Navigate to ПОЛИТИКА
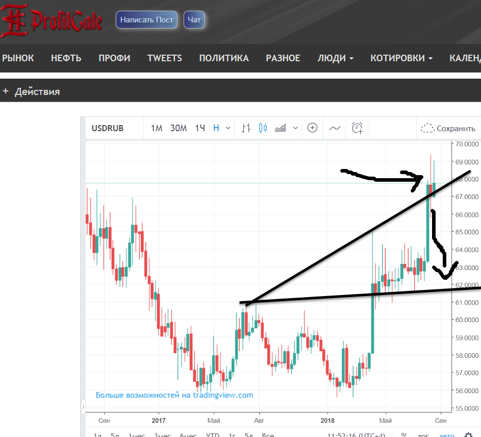Screen dimensions: 481x437 point(224,58)
